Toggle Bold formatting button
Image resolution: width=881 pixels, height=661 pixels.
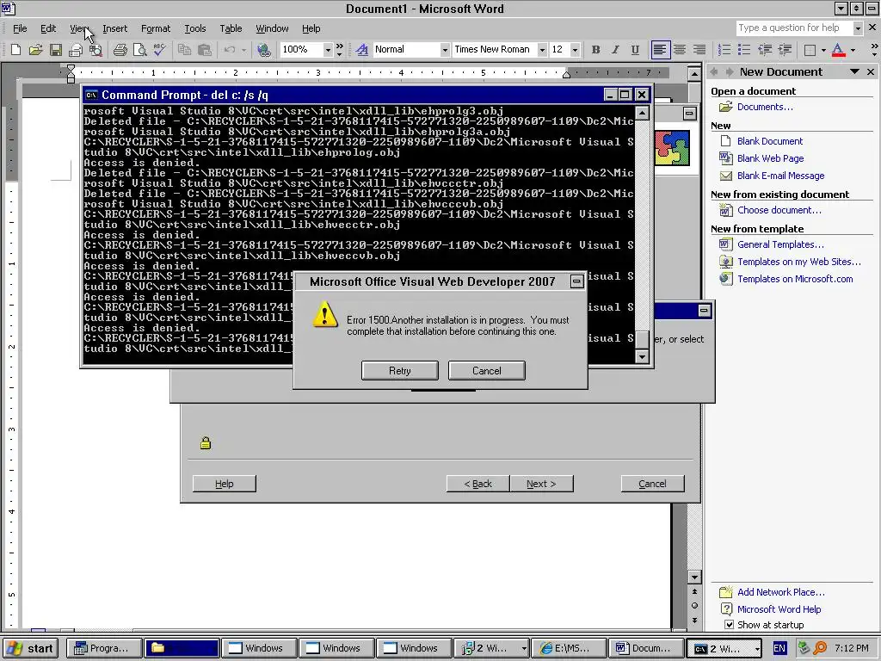[595, 50]
